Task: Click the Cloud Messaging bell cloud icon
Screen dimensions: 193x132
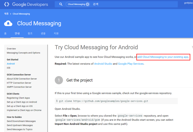Action: 8,23
